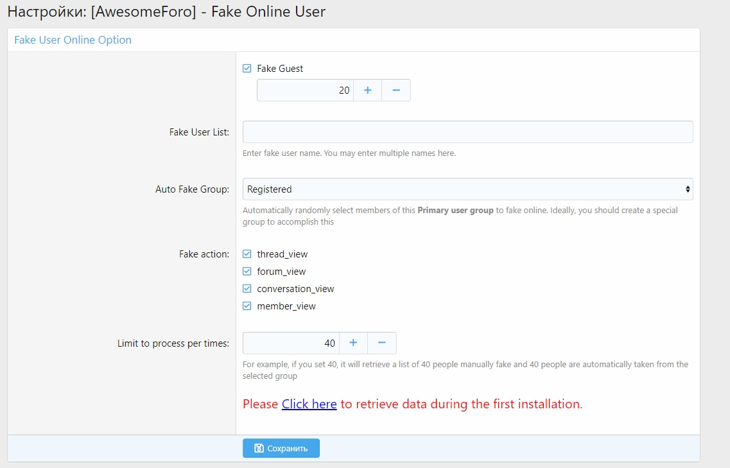Click the member_view label text
The image size is (730, 468).
[x=286, y=306]
